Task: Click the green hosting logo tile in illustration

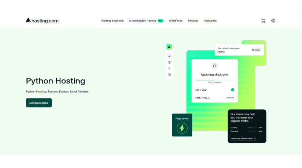Action: tap(169, 47)
